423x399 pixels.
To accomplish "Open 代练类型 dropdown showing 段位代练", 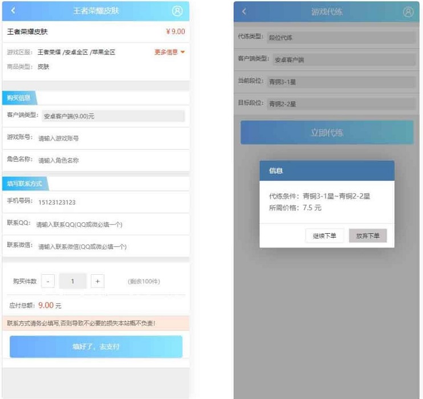I will 341,38.
